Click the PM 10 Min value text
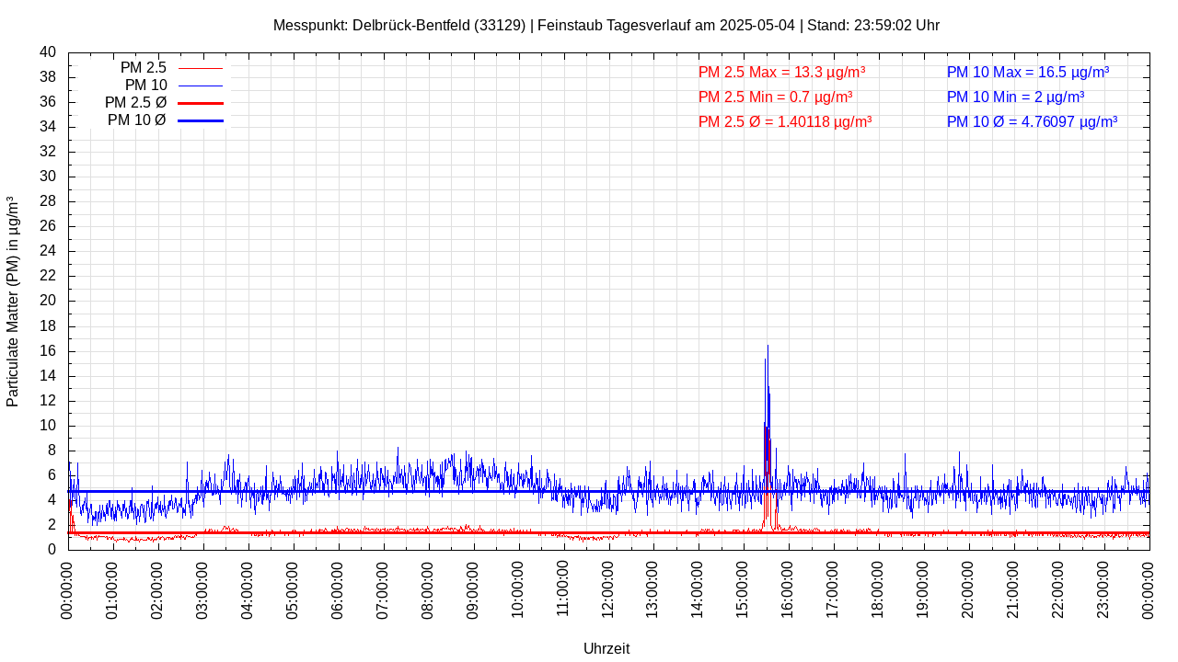 [1015, 97]
